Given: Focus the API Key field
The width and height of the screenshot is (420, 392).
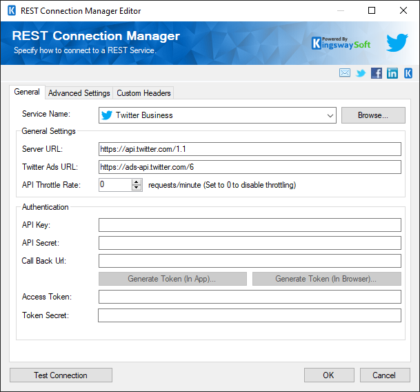Looking at the screenshot, I should (250, 225).
